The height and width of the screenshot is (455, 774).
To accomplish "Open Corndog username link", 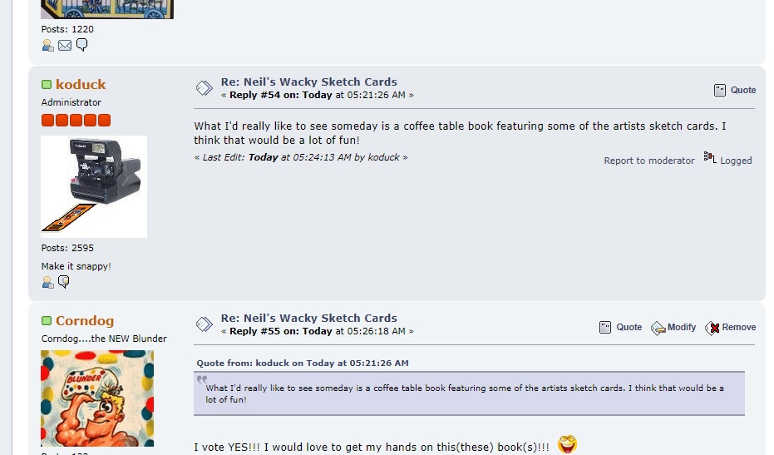I will tap(85, 320).
